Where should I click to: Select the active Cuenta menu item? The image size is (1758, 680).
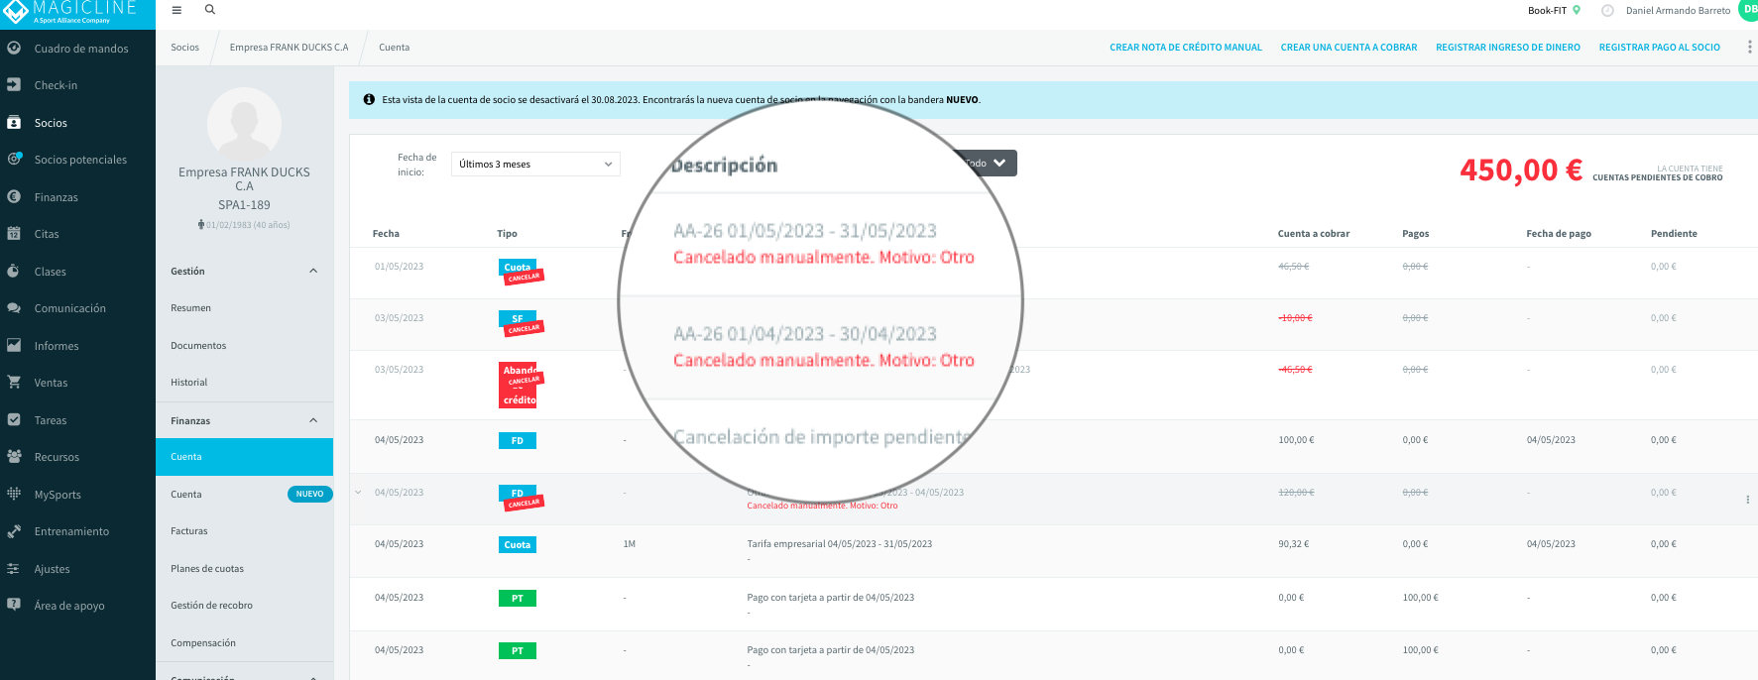tap(244, 457)
